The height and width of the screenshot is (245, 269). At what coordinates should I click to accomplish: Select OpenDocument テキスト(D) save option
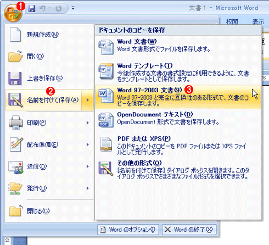point(178,120)
